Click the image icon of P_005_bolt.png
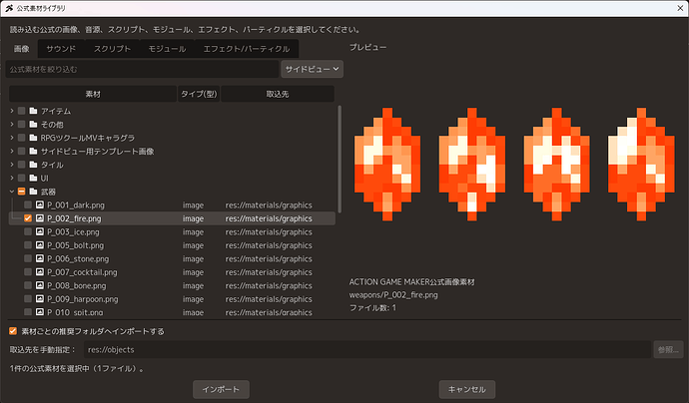 click(40, 245)
